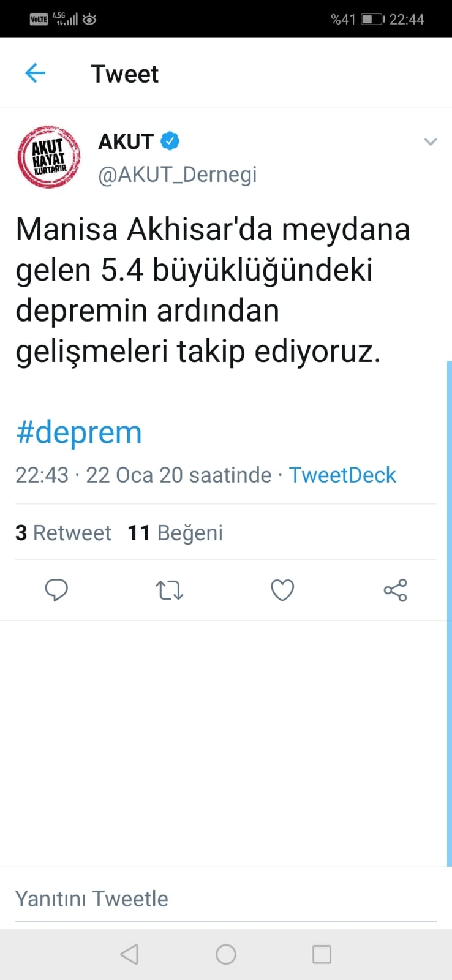
Task: Select the @AKUT_Dernegi username
Action: tap(178, 173)
